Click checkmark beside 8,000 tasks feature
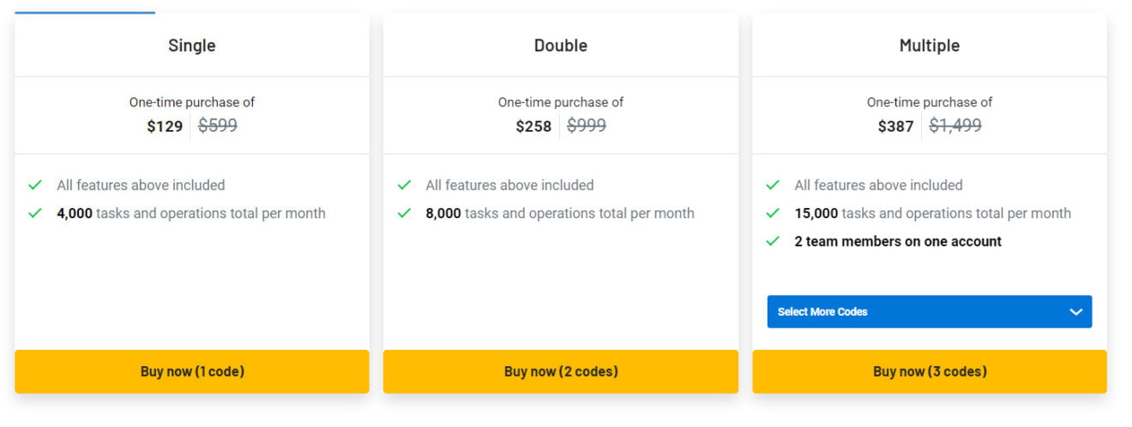Image resolution: width=1132 pixels, height=427 pixels. tap(404, 213)
